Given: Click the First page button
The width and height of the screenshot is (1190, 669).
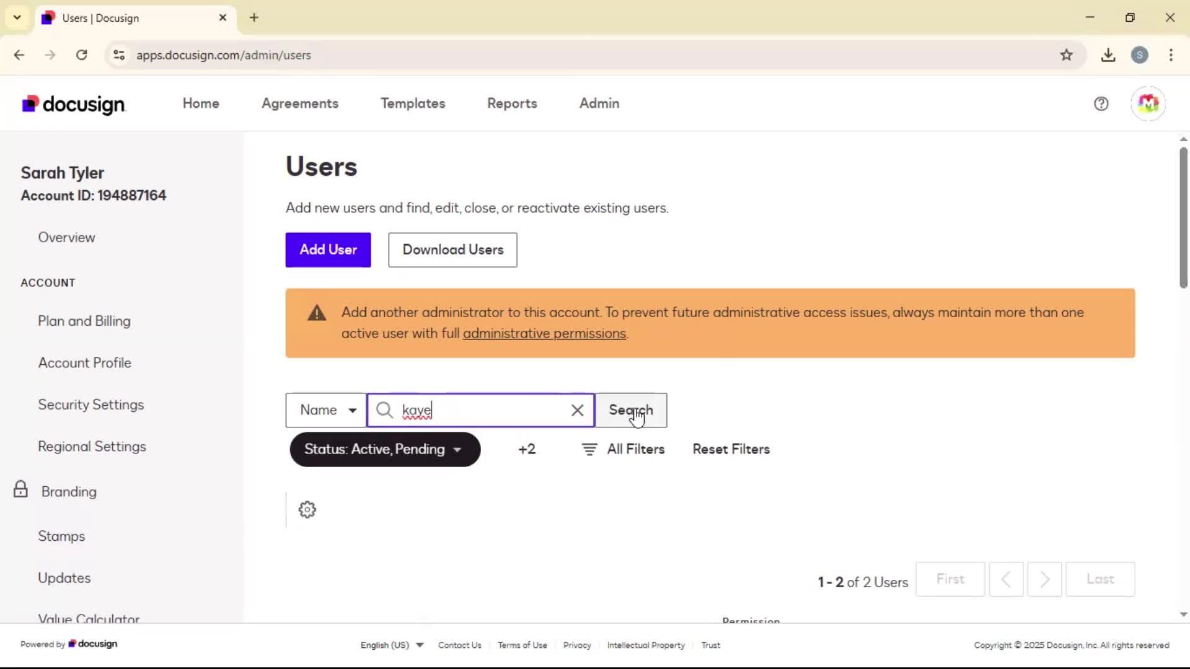Looking at the screenshot, I should click(x=950, y=579).
